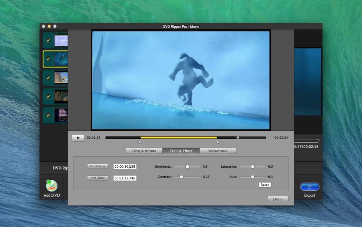Select the fifth title thumbnail
This screenshot has width=362, height=227.
tap(61, 115)
